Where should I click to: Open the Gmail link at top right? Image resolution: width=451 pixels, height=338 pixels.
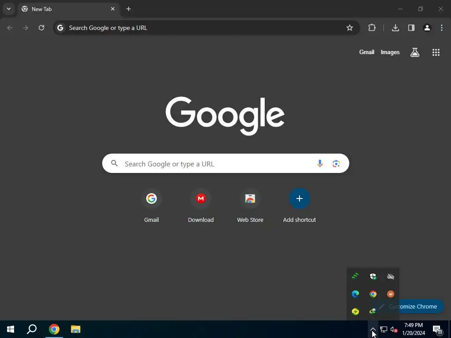pos(367,52)
